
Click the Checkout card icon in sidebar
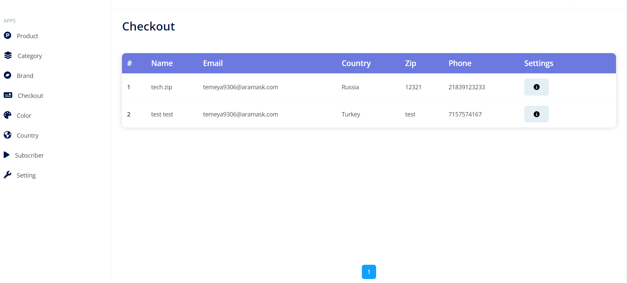click(x=8, y=95)
